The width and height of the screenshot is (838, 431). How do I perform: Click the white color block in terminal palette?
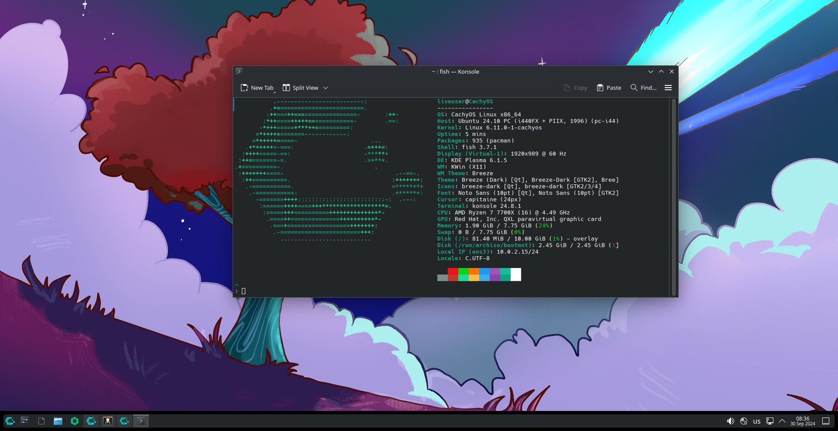[516, 274]
